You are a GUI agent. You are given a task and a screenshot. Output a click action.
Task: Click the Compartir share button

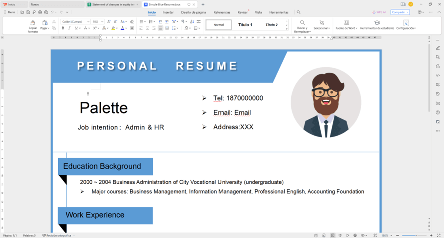click(x=399, y=12)
